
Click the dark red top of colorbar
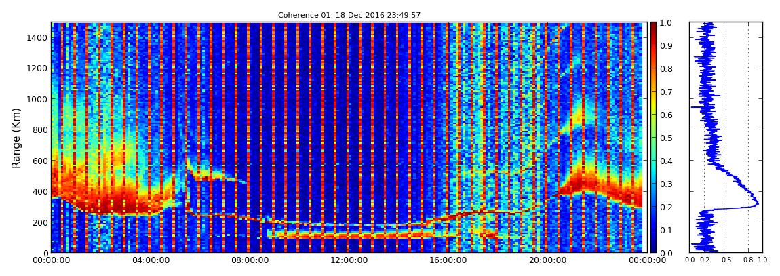(654, 26)
